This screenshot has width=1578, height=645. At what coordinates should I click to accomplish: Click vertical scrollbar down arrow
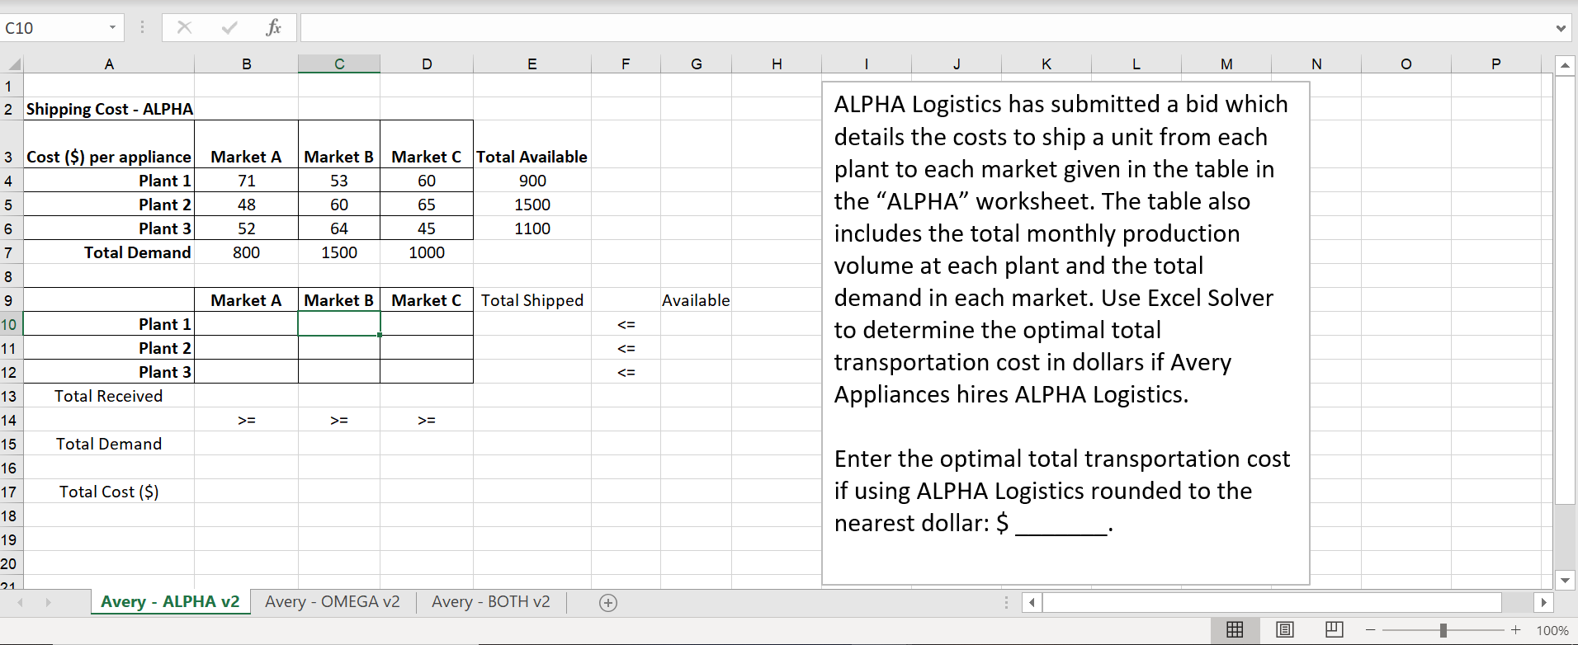point(1565,581)
